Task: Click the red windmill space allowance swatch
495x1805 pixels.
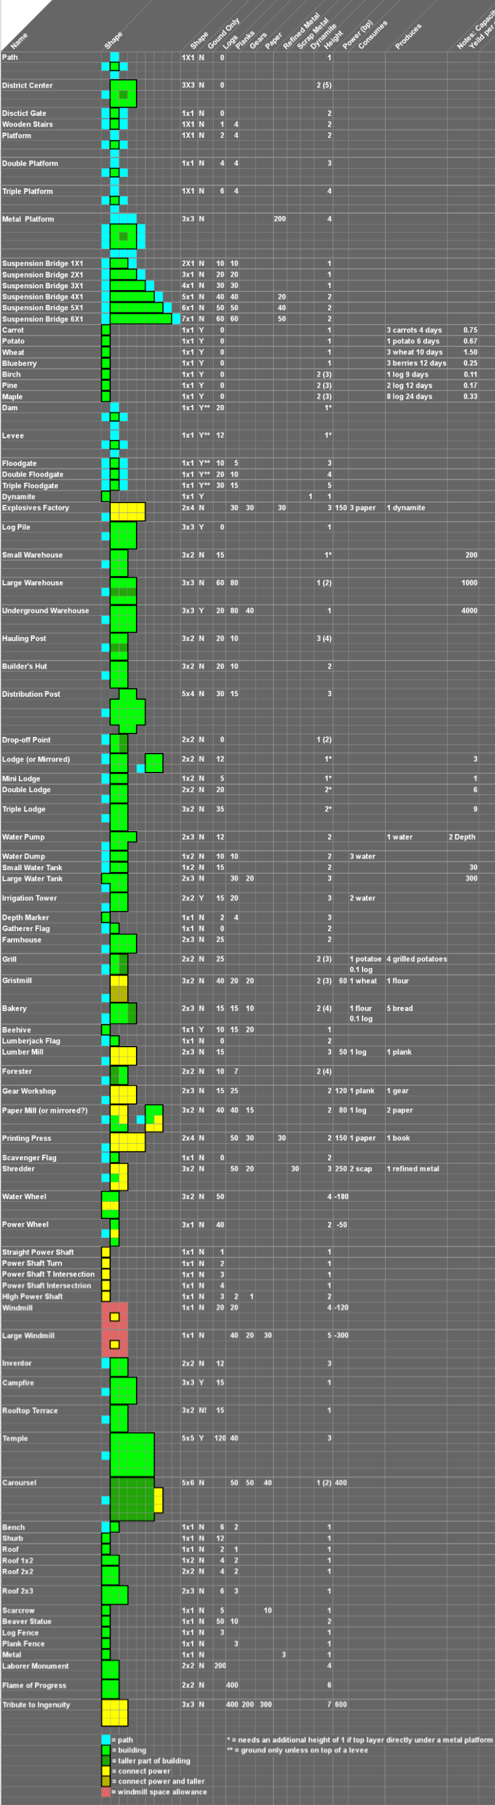Action: click(106, 1792)
